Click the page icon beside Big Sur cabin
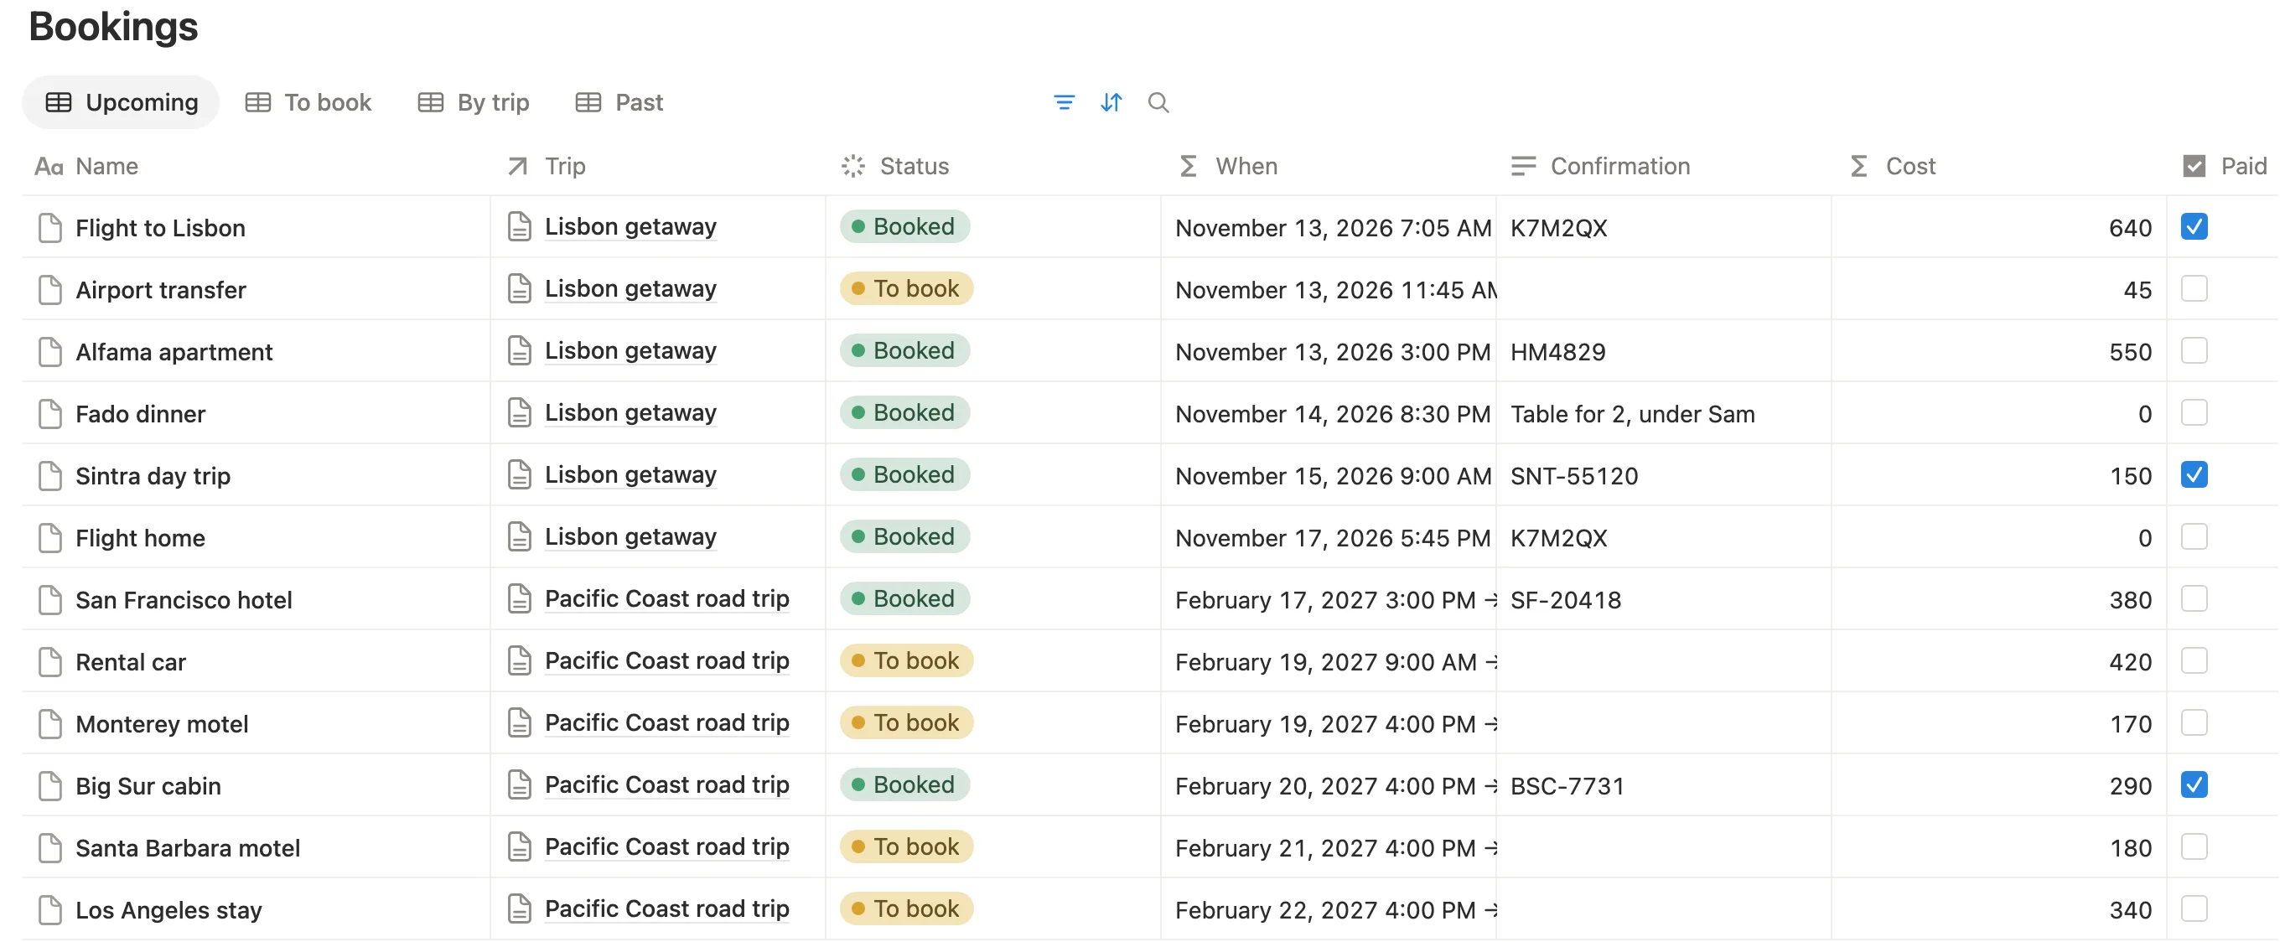 pos(50,787)
